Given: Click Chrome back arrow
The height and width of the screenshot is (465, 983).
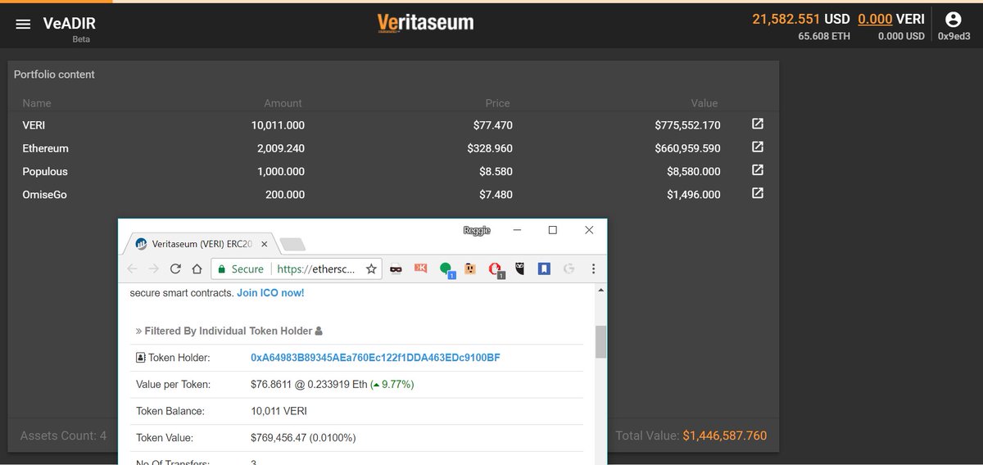Looking at the screenshot, I should coord(133,269).
